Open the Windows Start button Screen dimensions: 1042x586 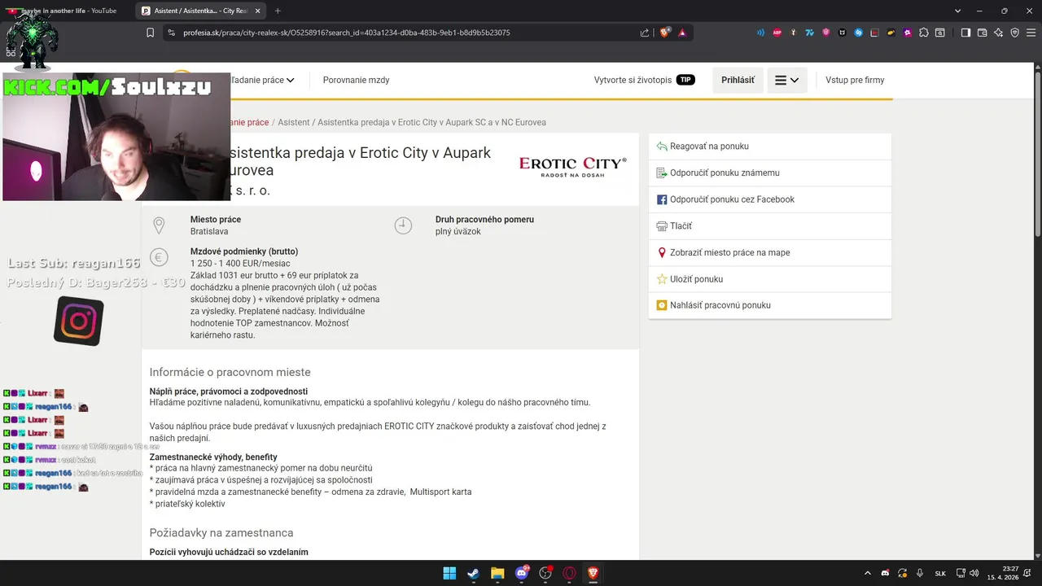point(449,573)
